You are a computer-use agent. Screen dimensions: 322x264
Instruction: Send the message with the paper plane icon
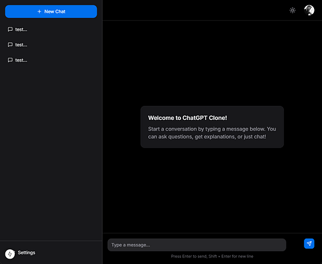(309, 243)
